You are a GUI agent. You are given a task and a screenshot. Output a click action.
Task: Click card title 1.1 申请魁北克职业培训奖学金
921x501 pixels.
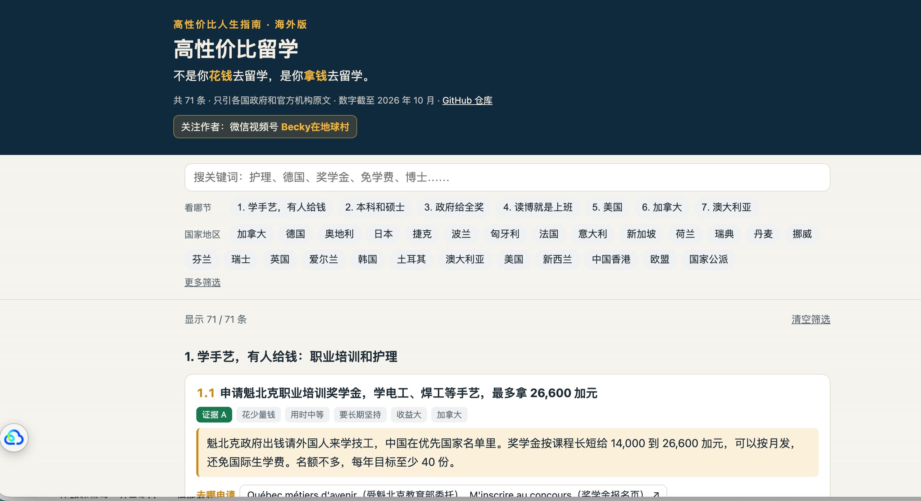pos(397,393)
